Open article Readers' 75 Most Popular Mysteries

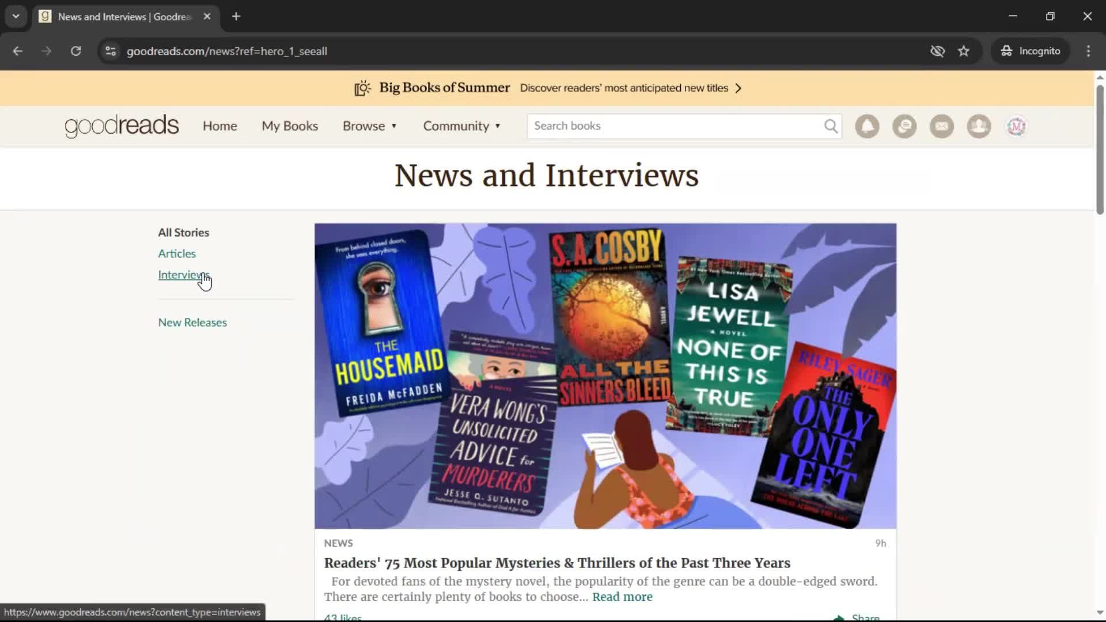pyautogui.click(x=557, y=563)
